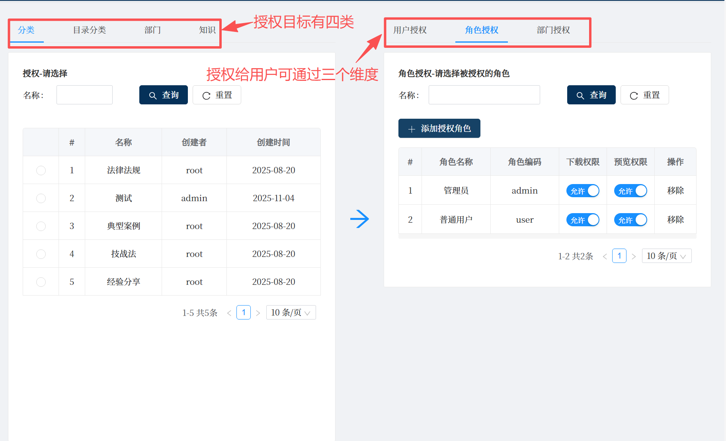
Task: Toggle preview permission for 管理员 role
Action: pyautogui.click(x=630, y=191)
